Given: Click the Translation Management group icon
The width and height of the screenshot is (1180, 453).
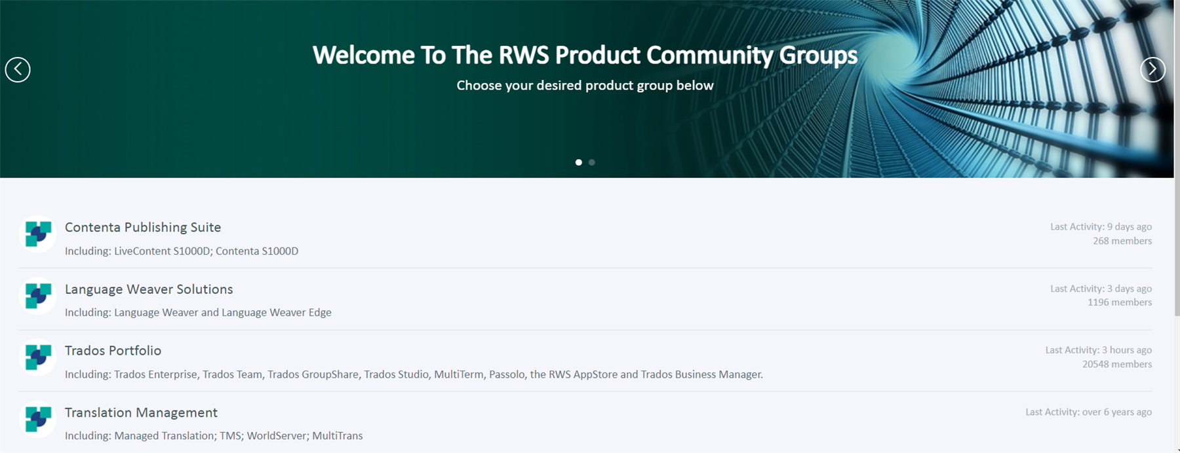Looking at the screenshot, I should tap(38, 419).
